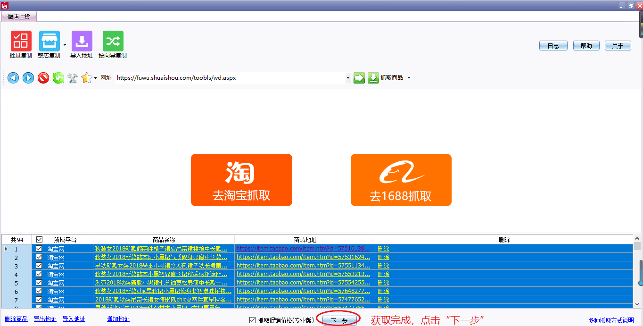
Task: Open the Taobao URL ending 57516138 in row 1
Action: tap(303, 249)
